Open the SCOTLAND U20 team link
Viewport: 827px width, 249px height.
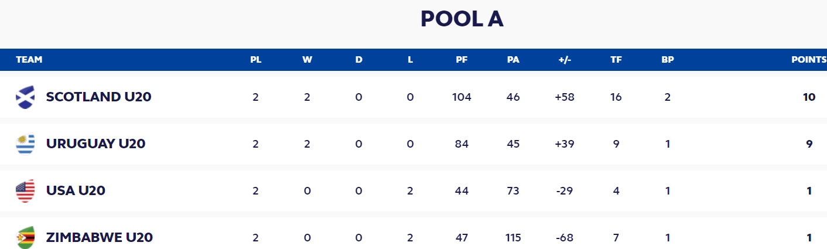pyautogui.click(x=98, y=97)
